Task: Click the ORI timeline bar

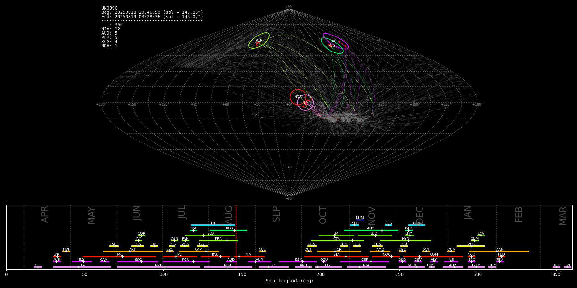Action: 339,251
